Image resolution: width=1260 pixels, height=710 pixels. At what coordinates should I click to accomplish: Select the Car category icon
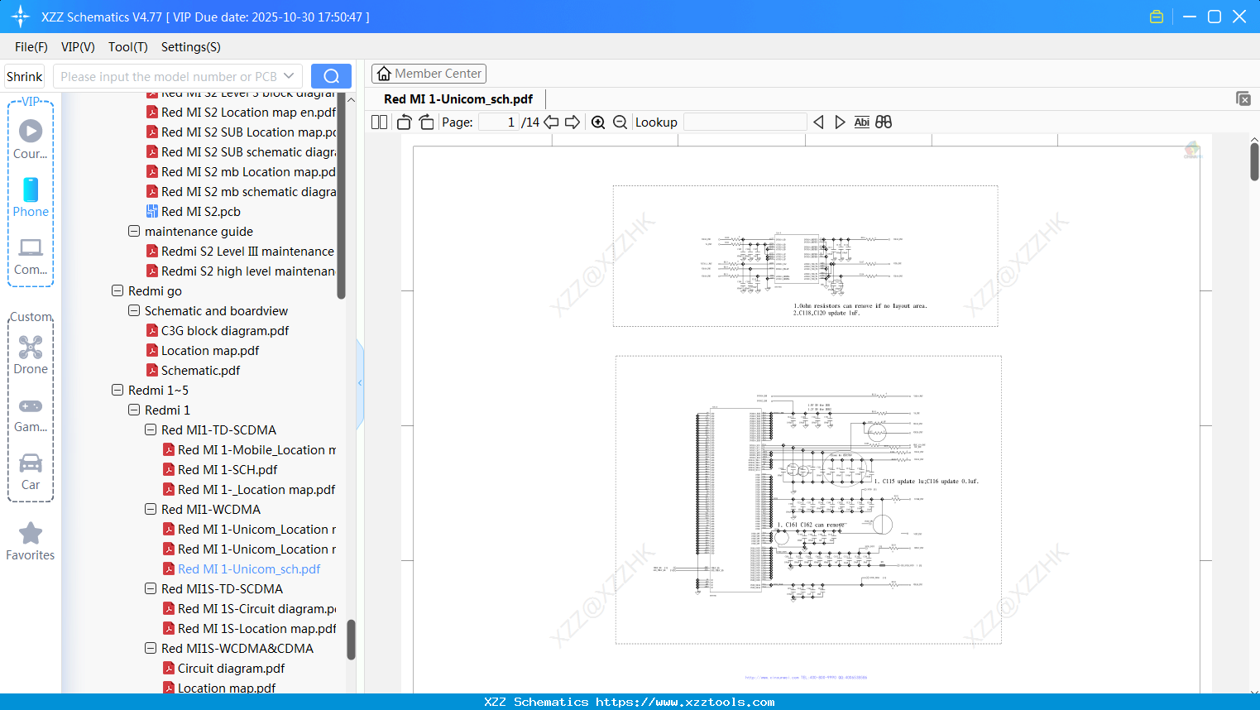(31, 472)
